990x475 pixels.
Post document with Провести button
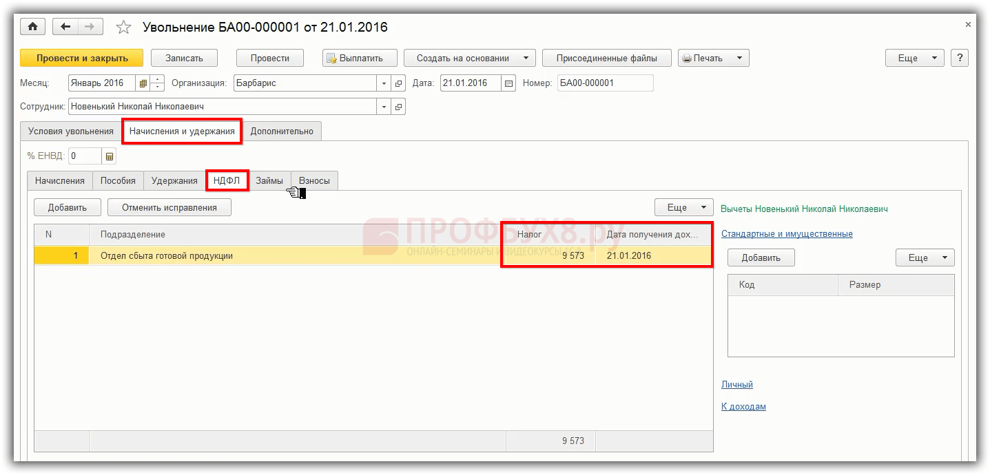(x=270, y=58)
